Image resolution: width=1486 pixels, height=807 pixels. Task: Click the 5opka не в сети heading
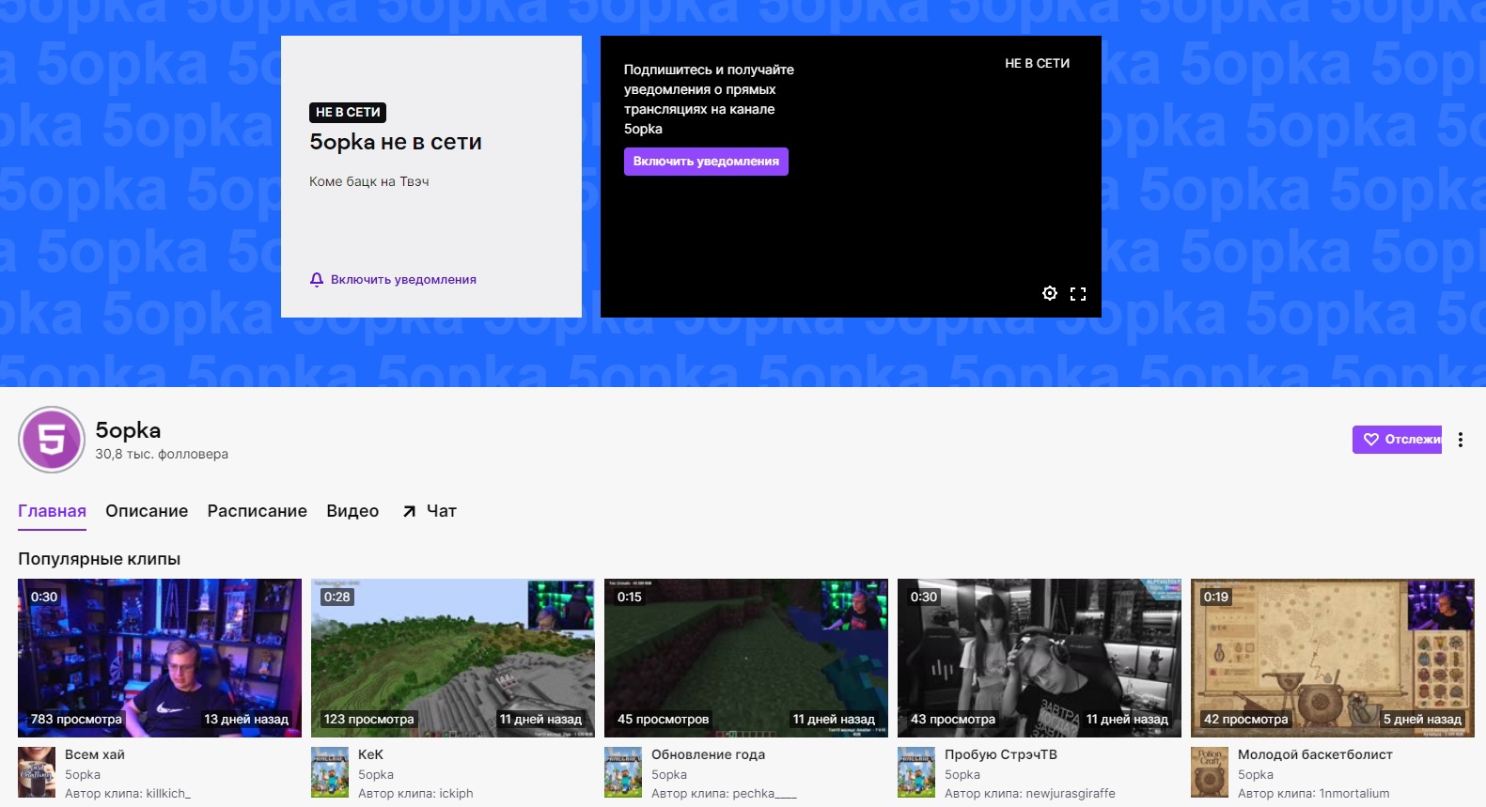[x=396, y=142]
